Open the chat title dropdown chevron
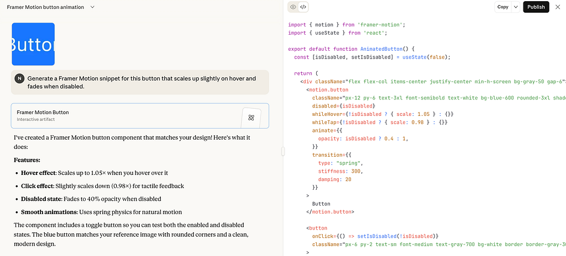This screenshot has height=256, width=566. pos(92,7)
